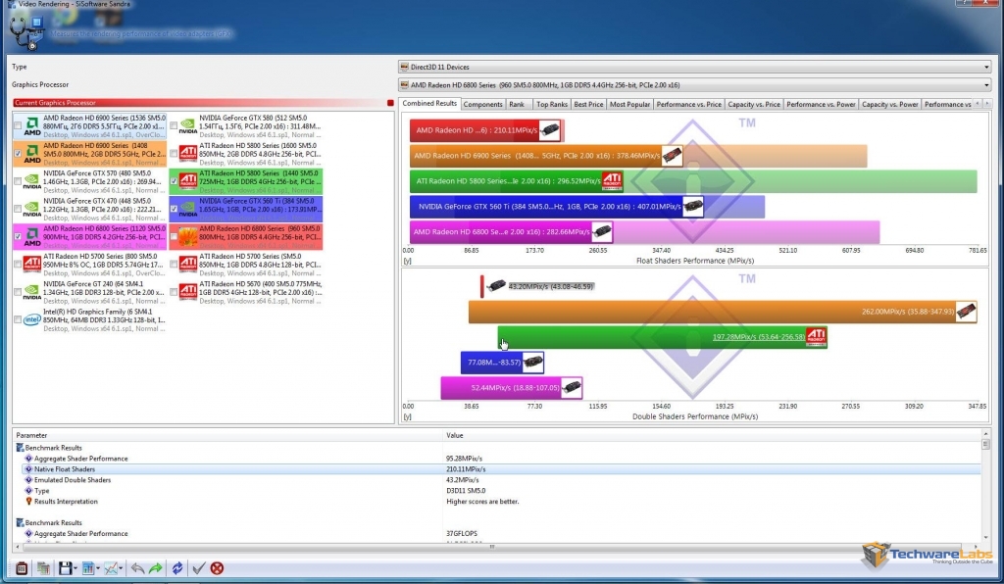The image size is (1004, 584).
Task: Click the bar chart options icon
Action: [87, 568]
